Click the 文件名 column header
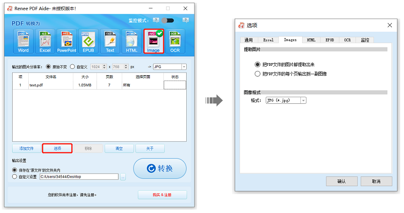The height and width of the screenshot is (213, 404). point(51,77)
